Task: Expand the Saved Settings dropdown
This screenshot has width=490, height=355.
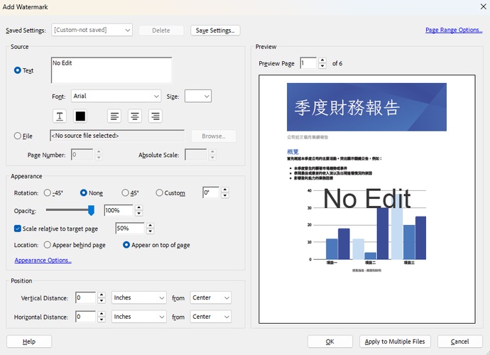Action: (x=92, y=31)
